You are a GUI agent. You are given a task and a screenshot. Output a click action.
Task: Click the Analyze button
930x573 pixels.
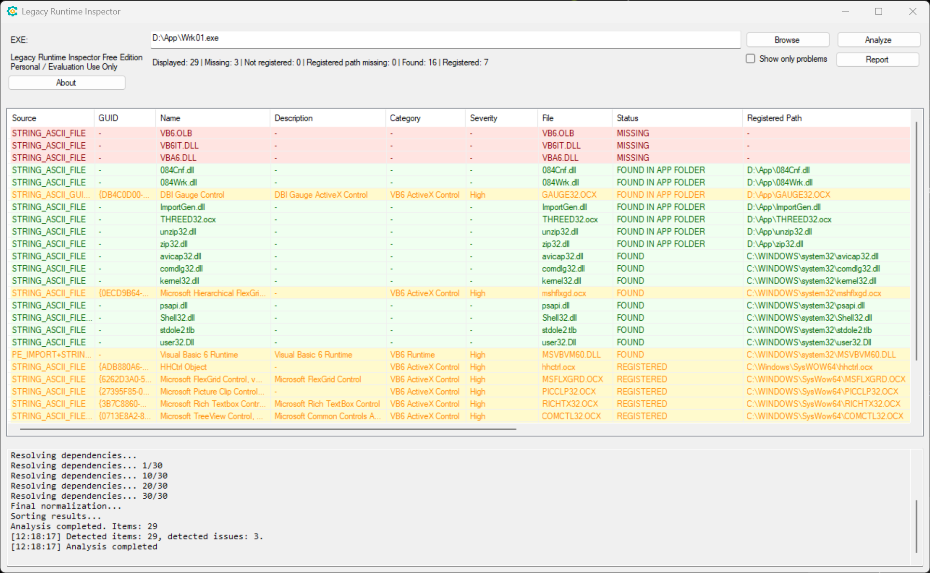[x=878, y=40]
